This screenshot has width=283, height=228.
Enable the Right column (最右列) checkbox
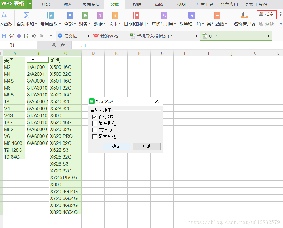point(95,137)
